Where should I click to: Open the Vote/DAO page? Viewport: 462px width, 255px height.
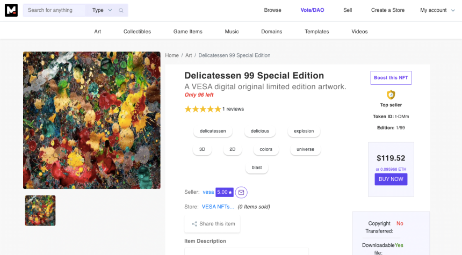point(312,10)
